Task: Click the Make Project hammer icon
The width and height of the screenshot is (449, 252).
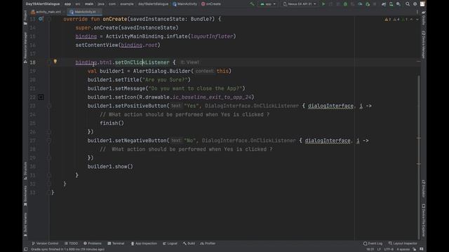Action: click(x=252, y=4)
